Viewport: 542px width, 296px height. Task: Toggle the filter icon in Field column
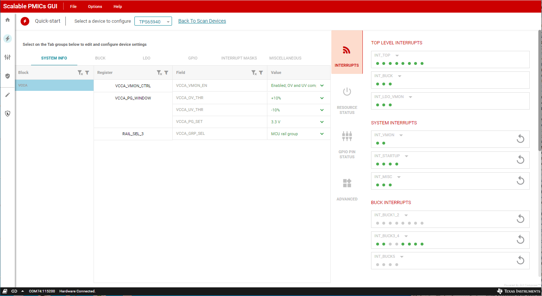pos(261,72)
